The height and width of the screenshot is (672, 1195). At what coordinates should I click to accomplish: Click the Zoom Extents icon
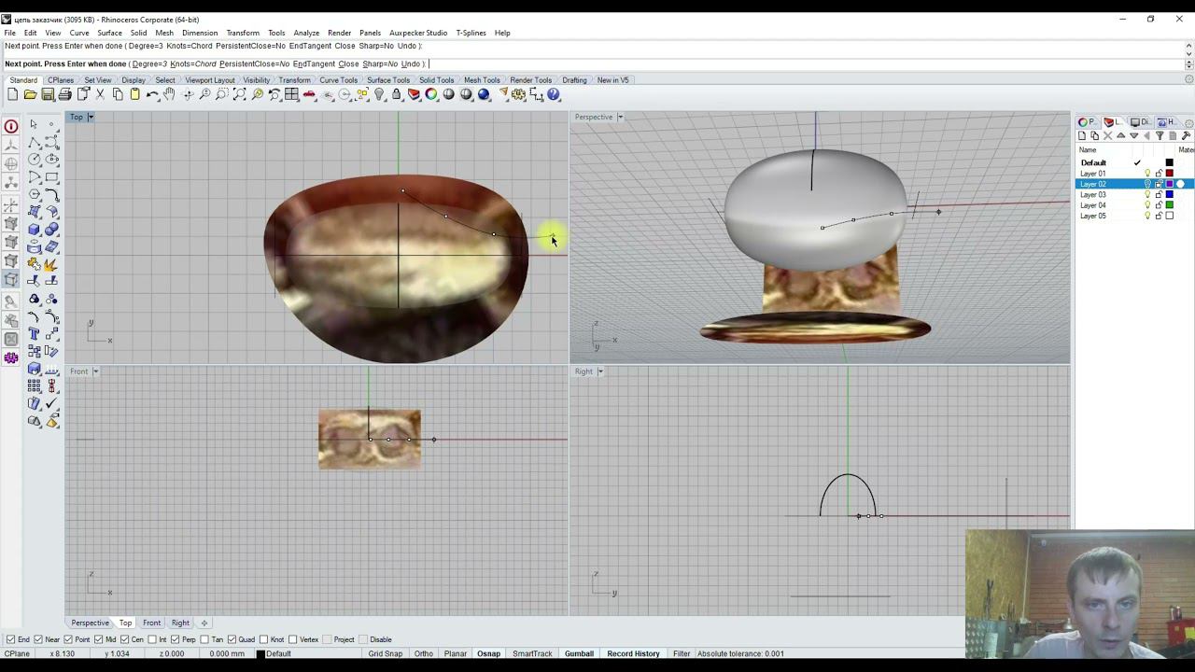(240, 94)
